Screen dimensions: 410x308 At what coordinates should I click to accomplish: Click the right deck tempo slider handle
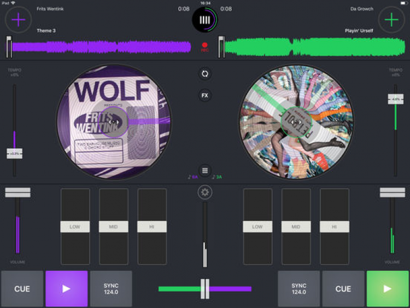(x=396, y=99)
